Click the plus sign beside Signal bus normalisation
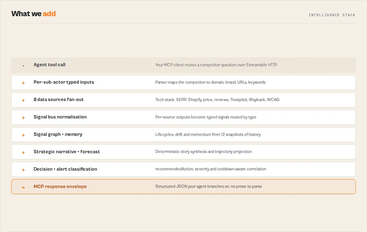Image resolution: width=367 pixels, height=232 pixels. point(23,118)
